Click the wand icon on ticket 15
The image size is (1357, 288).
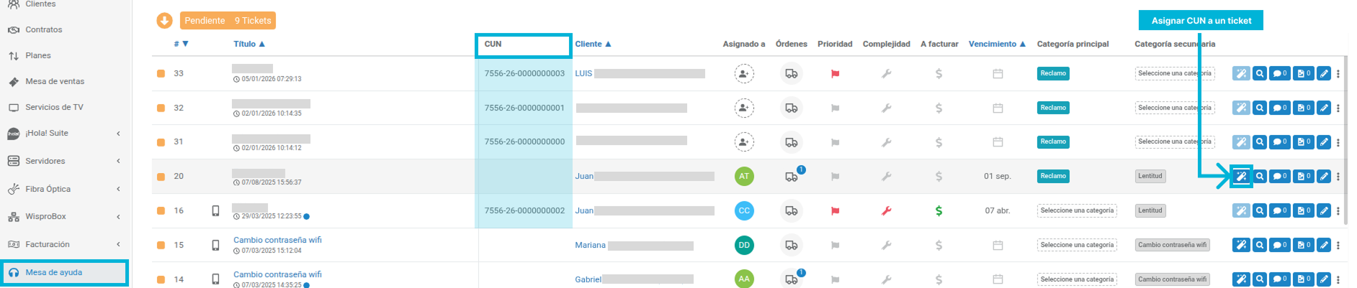coord(1241,245)
